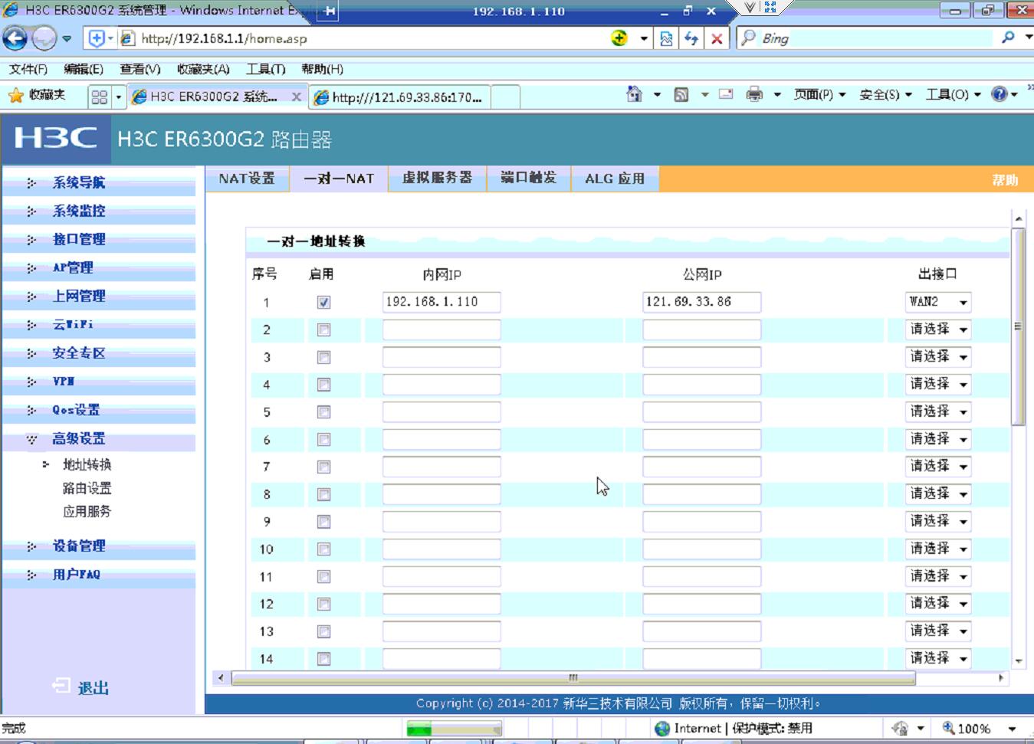Viewport: 1034px width, 744px height.
Task: Switch to the ALG 应用 tab
Action: (615, 179)
